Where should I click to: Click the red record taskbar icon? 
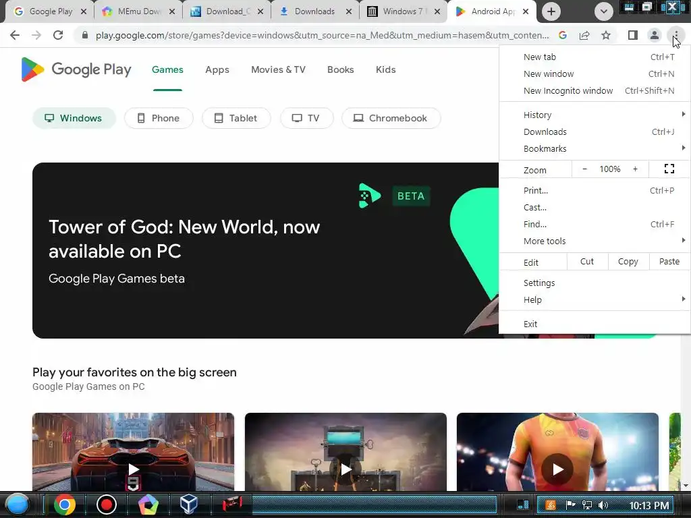(x=106, y=505)
